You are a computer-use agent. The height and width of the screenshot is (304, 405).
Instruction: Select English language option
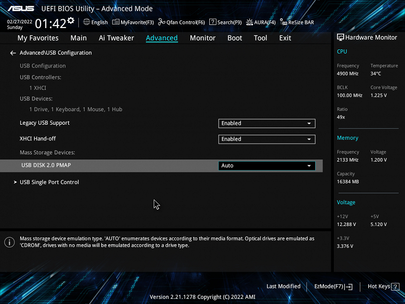click(100, 22)
